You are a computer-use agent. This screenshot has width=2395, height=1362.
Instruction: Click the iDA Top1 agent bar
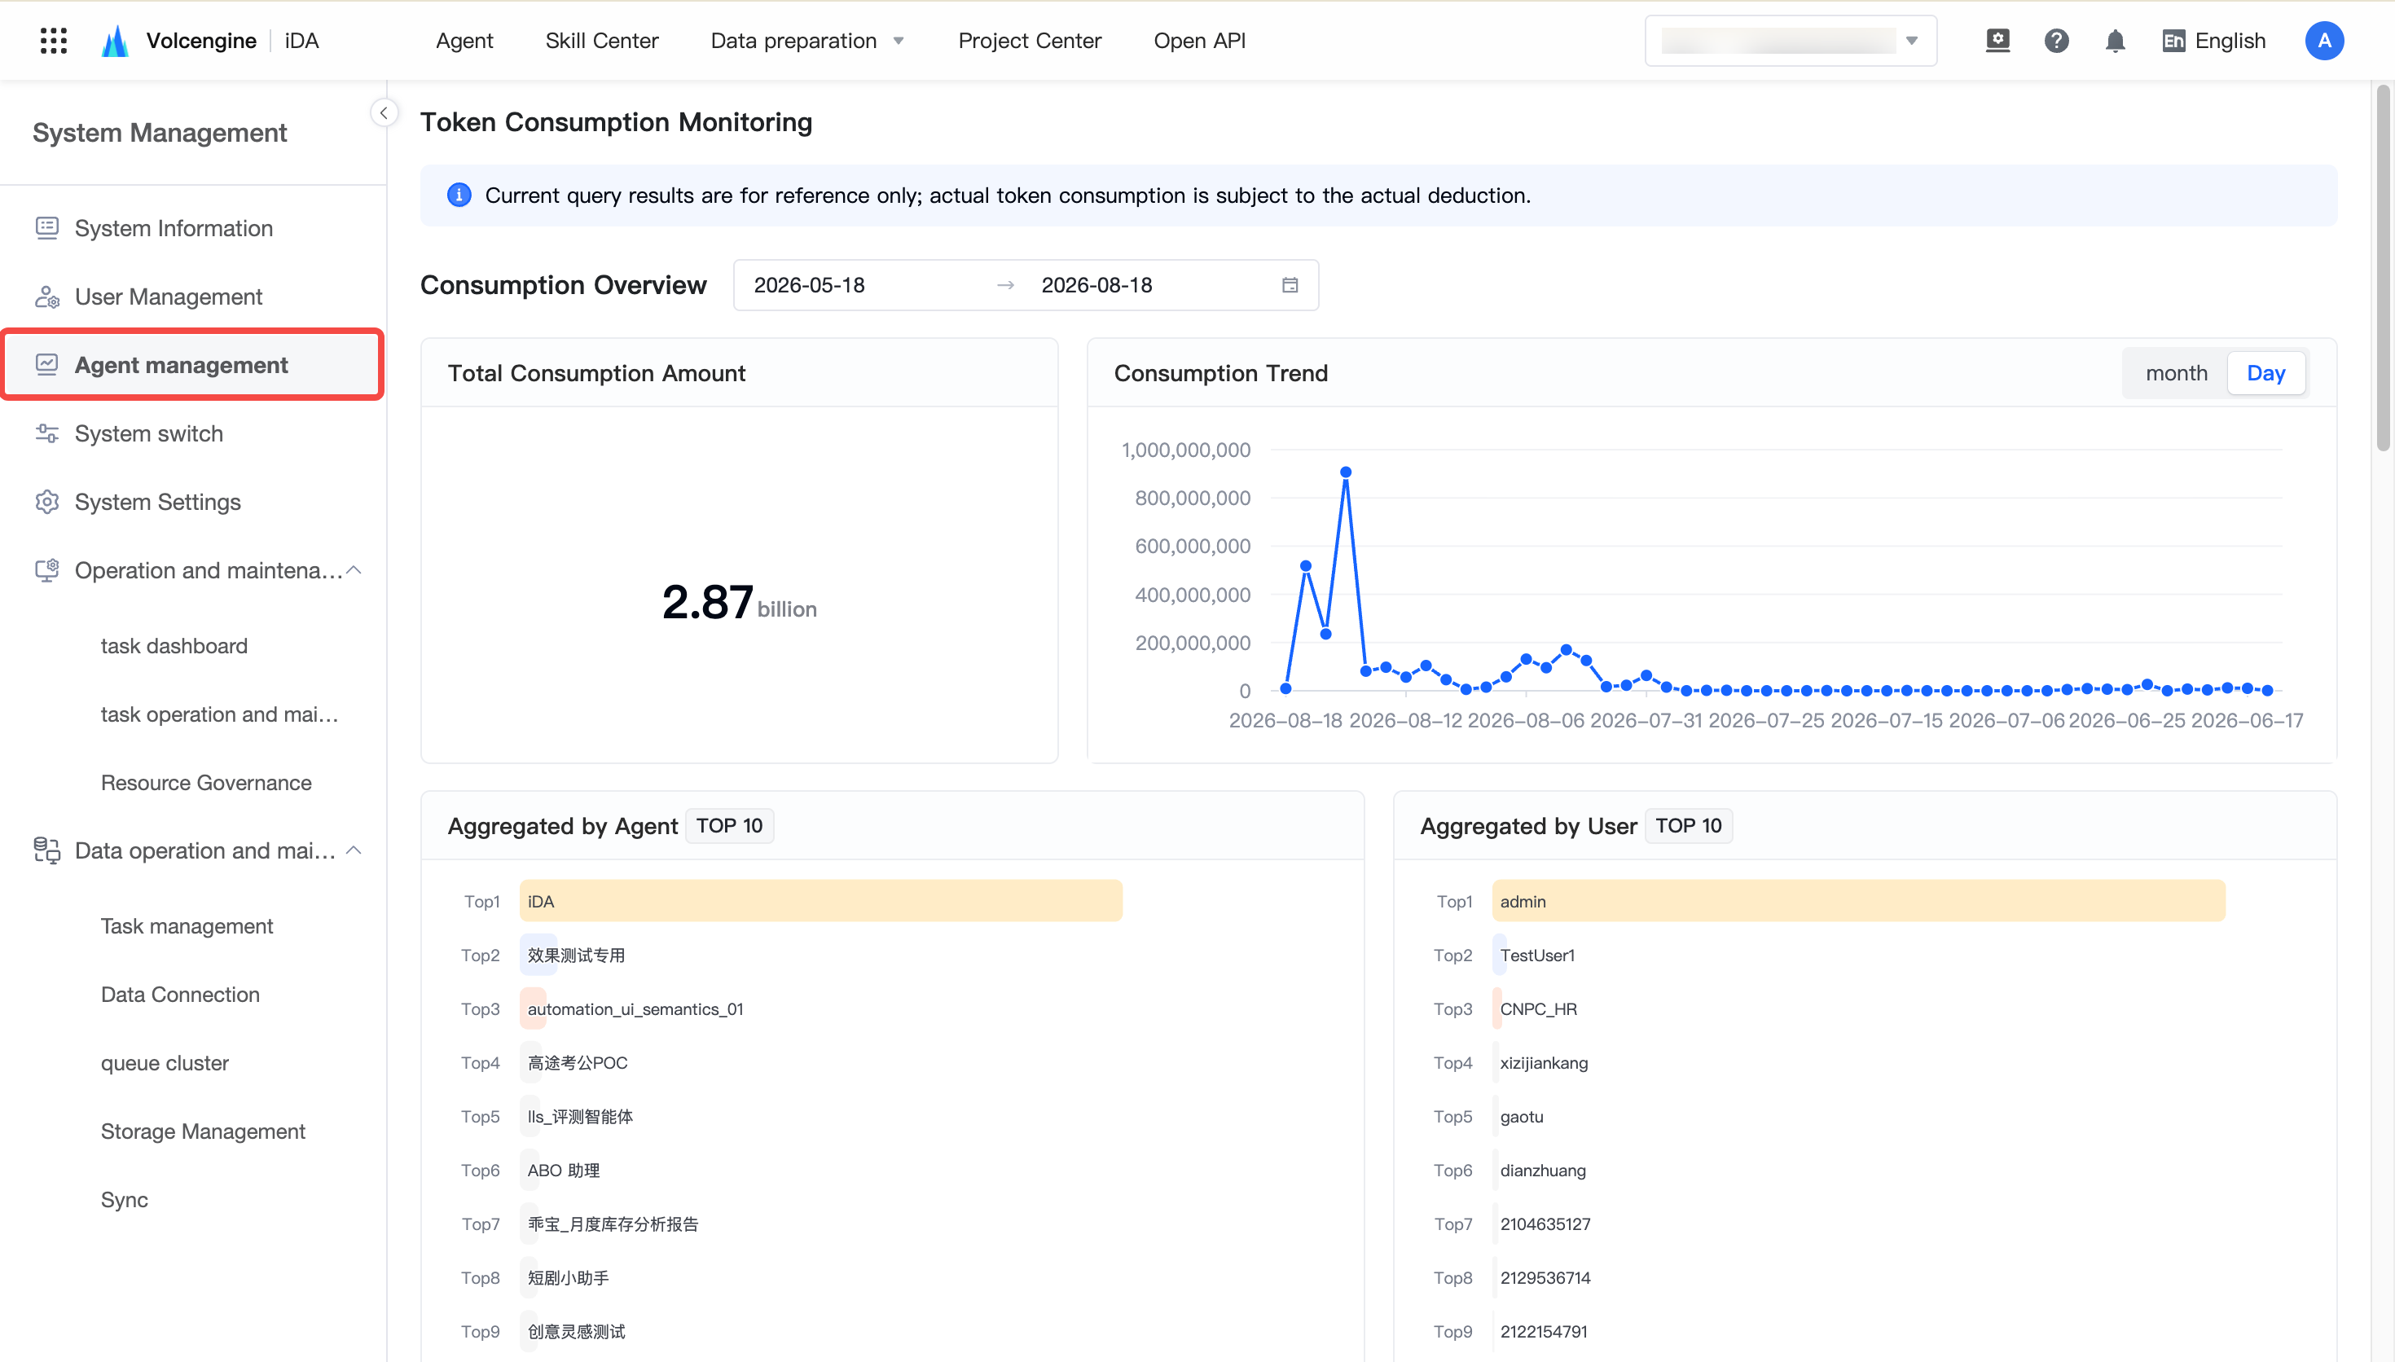tap(820, 901)
